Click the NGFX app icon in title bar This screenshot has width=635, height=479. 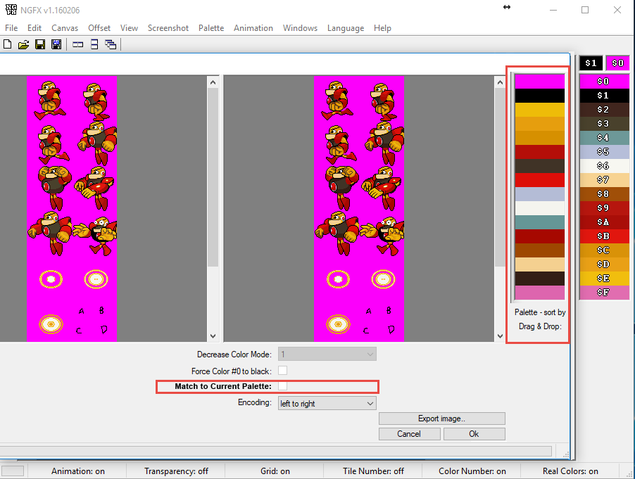point(12,10)
